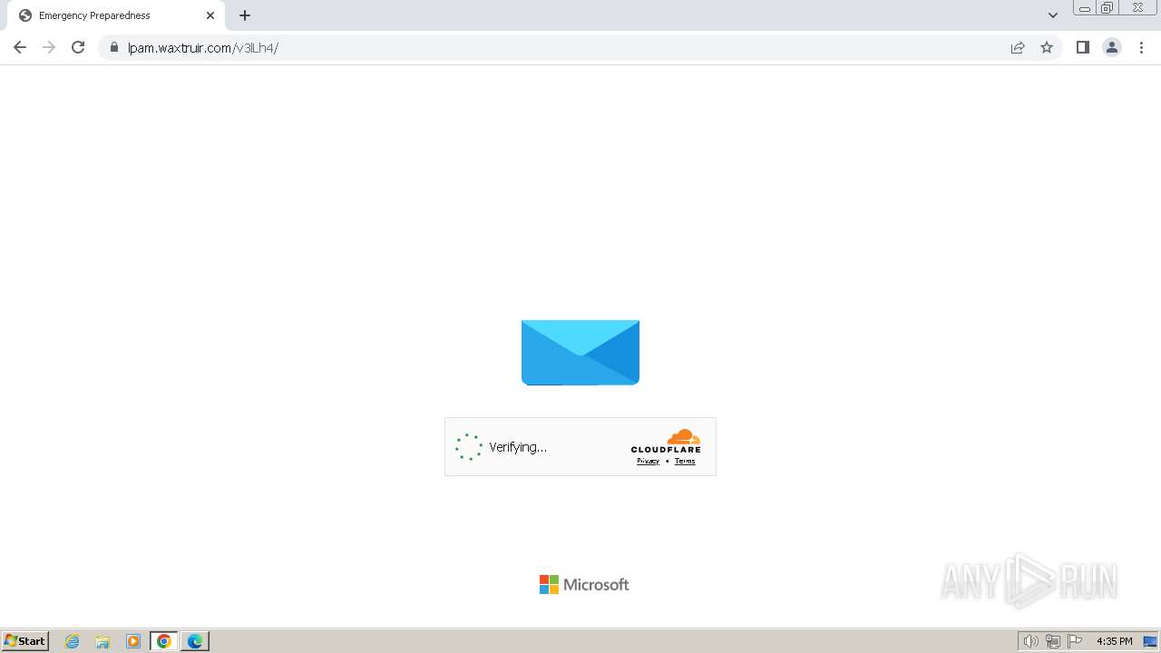Click the show desktop tray icon
This screenshot has width=1161, height=653.
click(1150, 641)
